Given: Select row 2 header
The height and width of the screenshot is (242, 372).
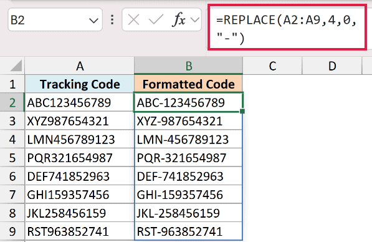Looking at the screenshot, I should 12,102.
